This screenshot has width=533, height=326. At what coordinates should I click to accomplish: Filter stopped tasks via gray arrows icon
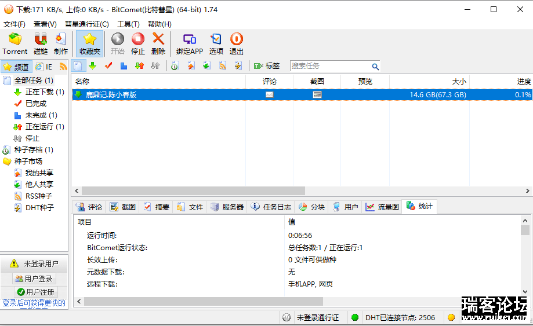pos(155,66)
